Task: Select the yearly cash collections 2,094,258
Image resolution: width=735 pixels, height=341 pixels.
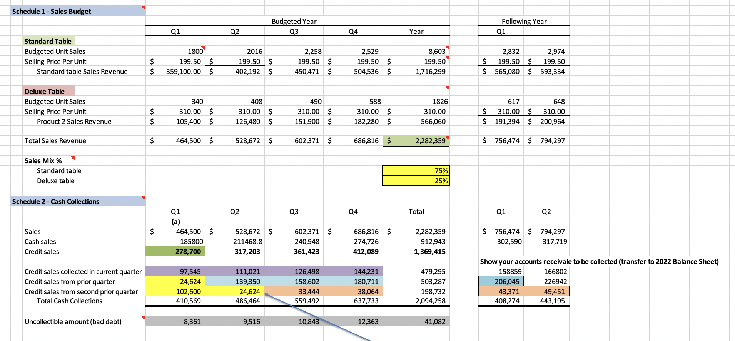Action: 416,301
